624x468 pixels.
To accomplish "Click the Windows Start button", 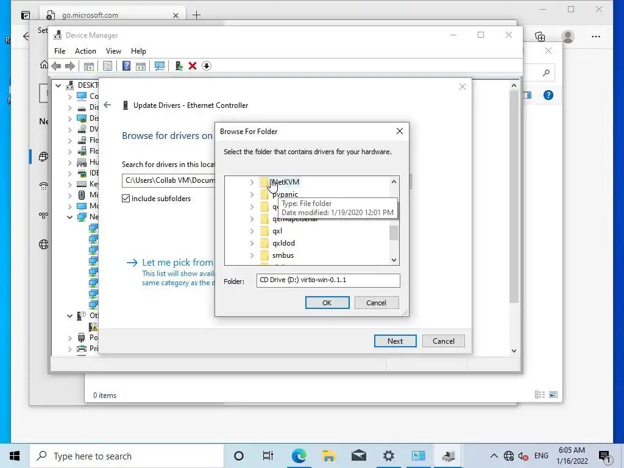I will click(x=15, y=456).
